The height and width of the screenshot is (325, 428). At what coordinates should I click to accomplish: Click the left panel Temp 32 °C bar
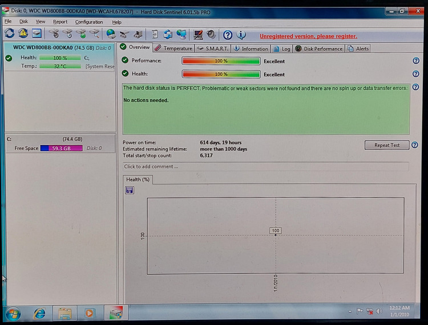coord(60,66)
